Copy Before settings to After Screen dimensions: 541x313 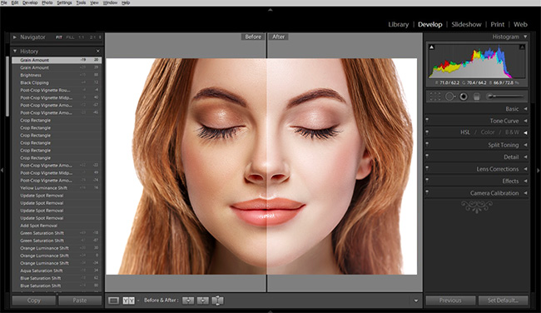(188, 301)
